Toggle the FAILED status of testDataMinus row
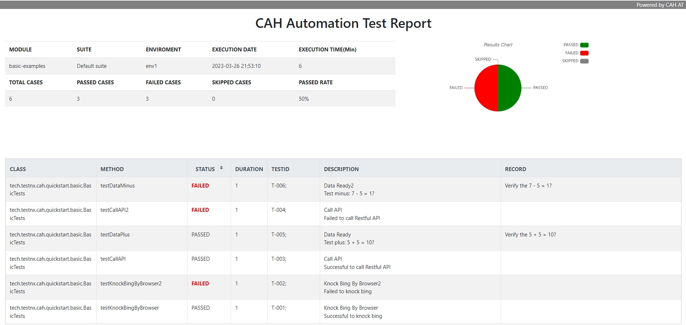 pos(200,186)
